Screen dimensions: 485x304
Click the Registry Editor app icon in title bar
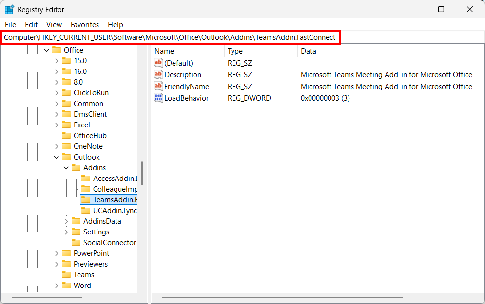pos(9,10)
